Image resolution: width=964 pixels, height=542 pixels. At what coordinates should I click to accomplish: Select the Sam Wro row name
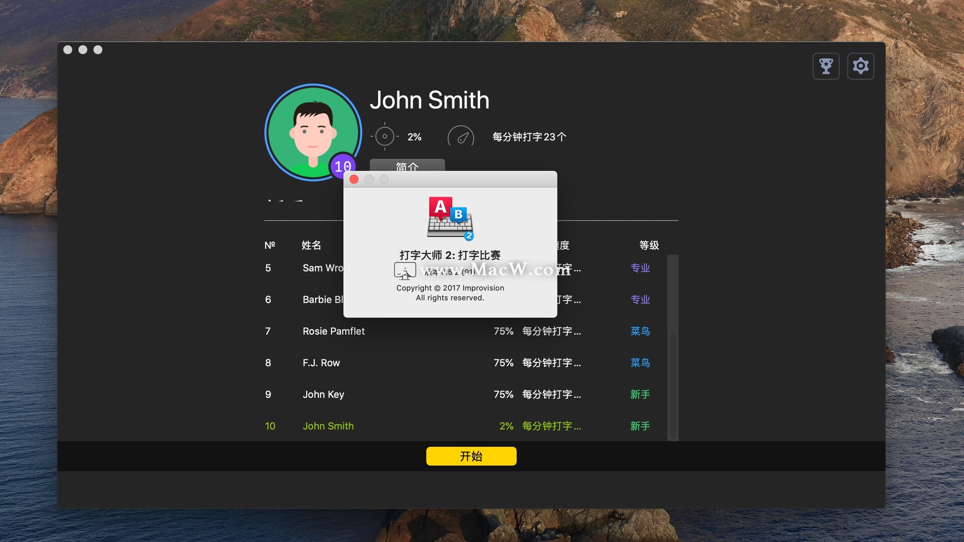pyautogui.click(x=323, y=268)
